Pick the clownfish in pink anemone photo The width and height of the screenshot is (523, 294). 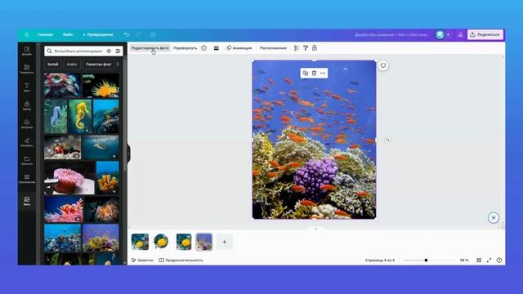pyautogui.click(x=64, y=209)
